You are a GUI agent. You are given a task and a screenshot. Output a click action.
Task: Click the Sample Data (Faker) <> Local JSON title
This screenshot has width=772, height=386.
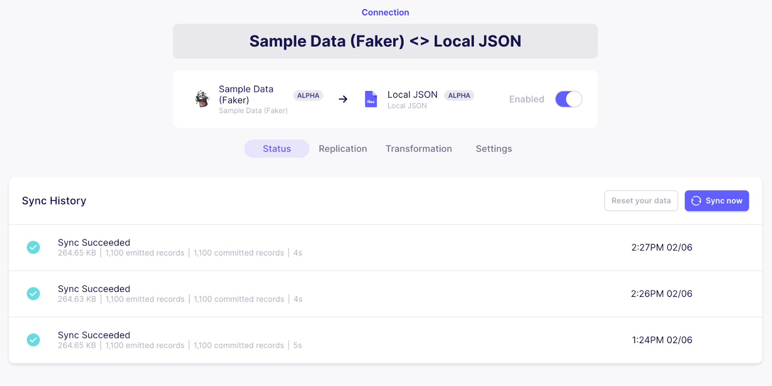pos(385,41)
